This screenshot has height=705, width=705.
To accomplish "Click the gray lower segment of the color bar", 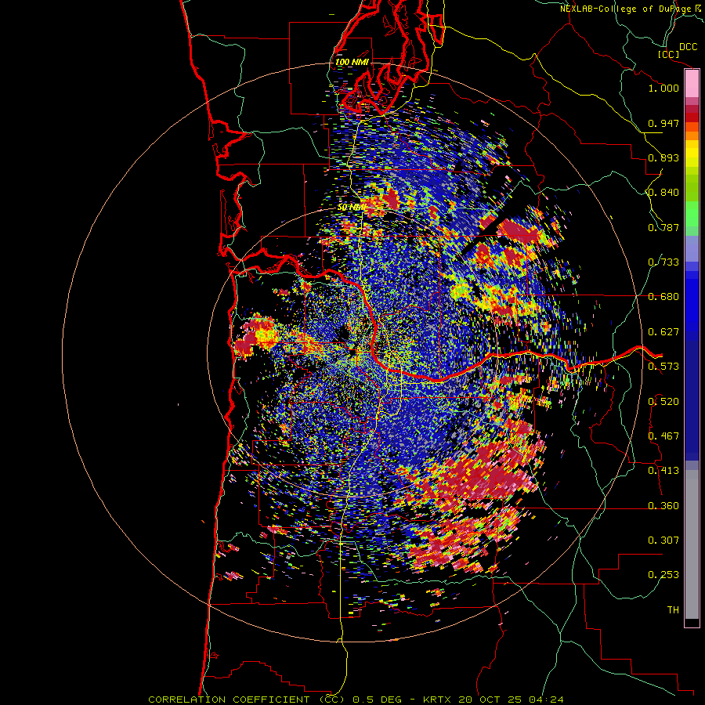I will tap(692, 544).
